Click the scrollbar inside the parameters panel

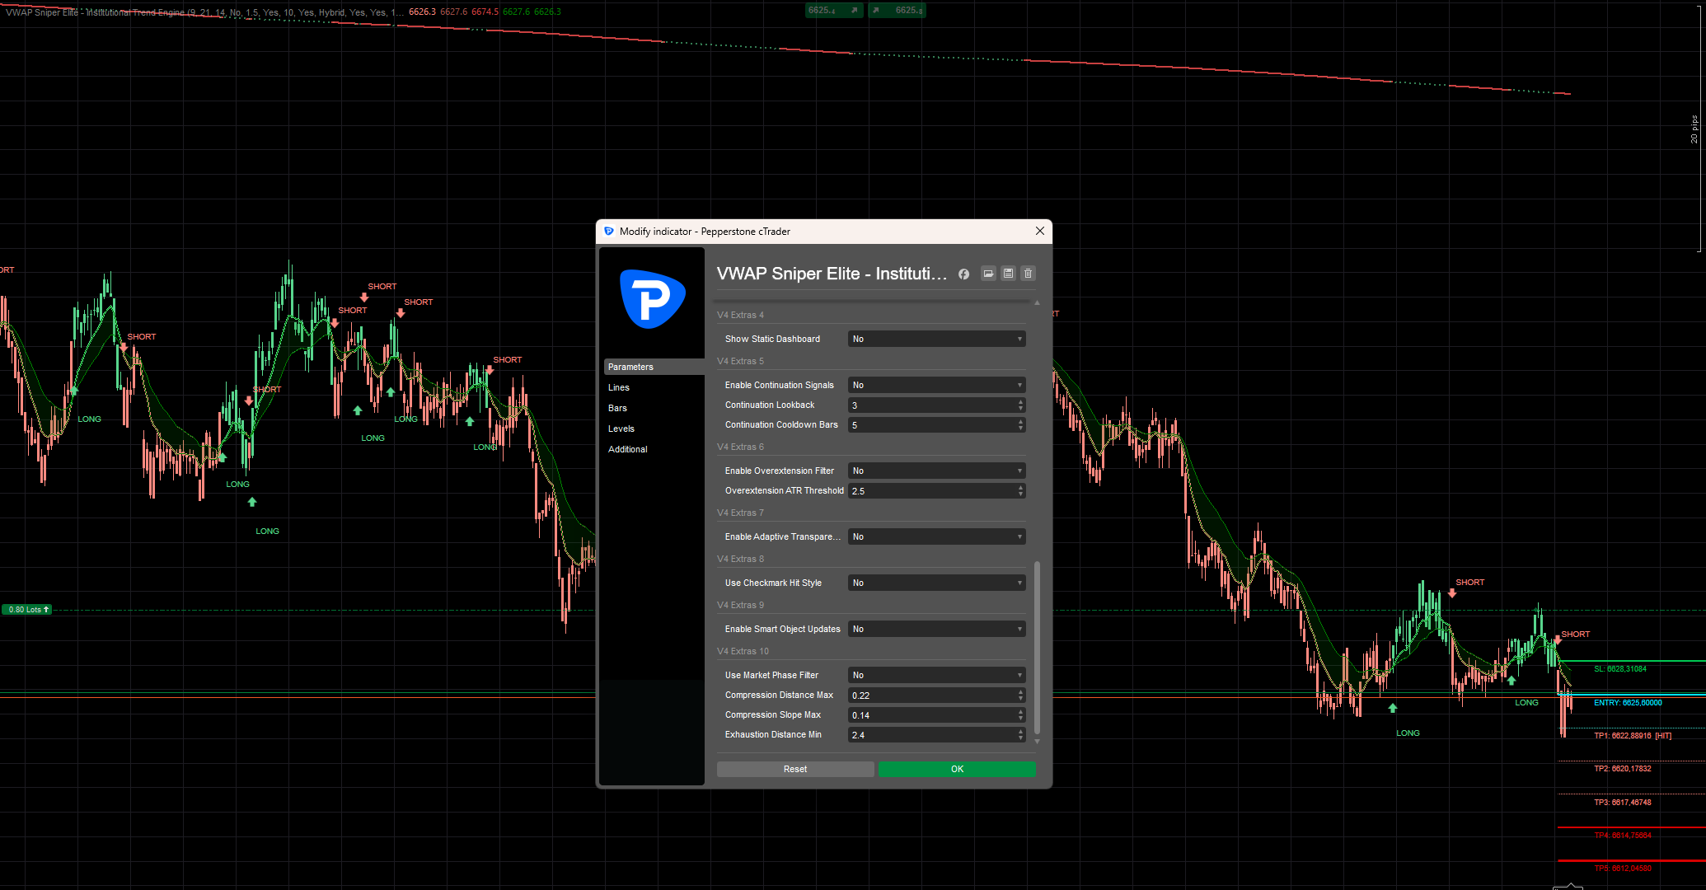click(x=1038, y=651)
